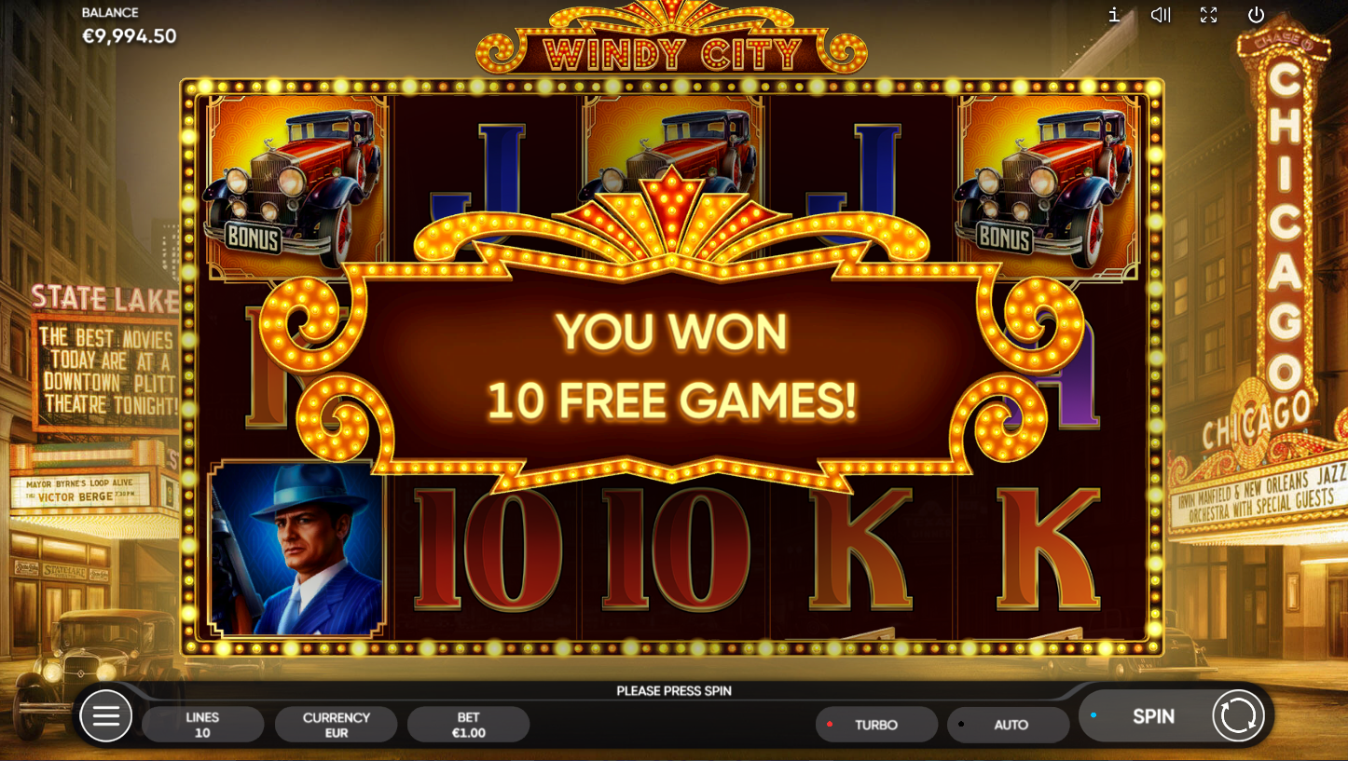Mute the game sound

tap(1161, 15)
